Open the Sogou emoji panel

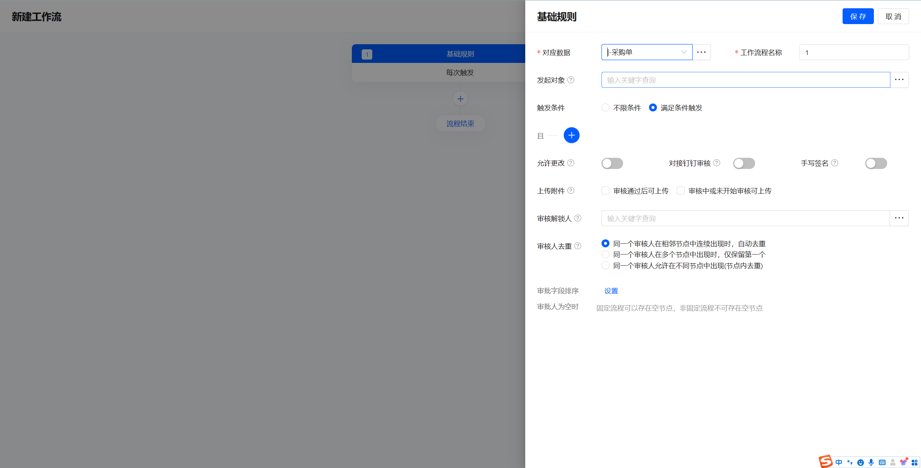click(861, 463)
